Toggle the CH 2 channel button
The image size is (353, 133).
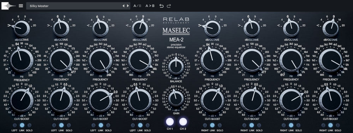(183, 121)
